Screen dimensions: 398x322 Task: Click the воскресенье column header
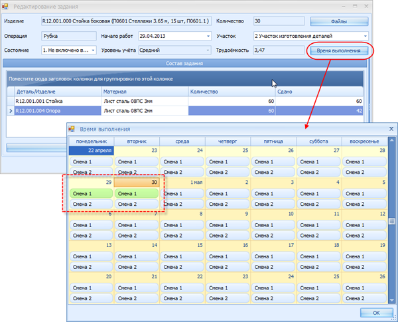point(364,141)
